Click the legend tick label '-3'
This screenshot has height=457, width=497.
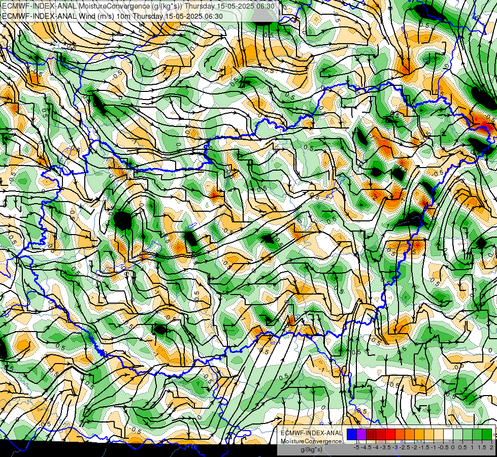click(395, 447)
